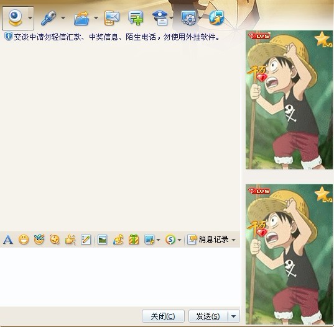
Task: Click the send file folder icon
Action: (81, 18)
